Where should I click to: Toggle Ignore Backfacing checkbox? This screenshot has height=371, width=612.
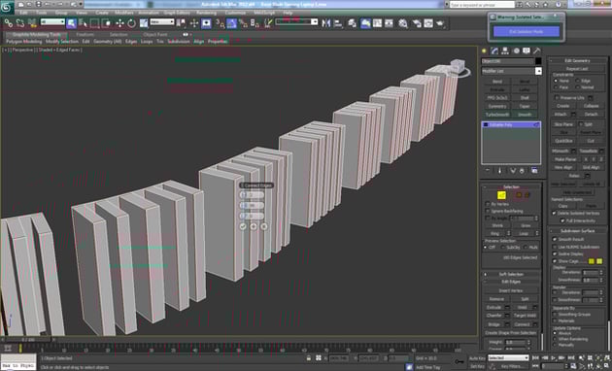tap(487, 211)
